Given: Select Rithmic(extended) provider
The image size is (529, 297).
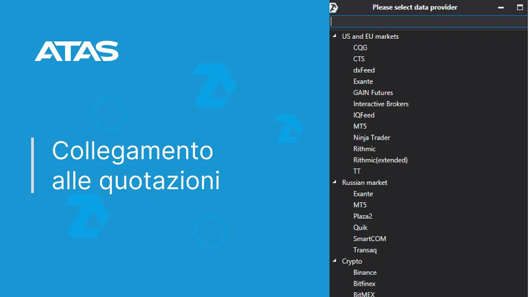Looking at the screenshot, I should click(x=381, y=160).
